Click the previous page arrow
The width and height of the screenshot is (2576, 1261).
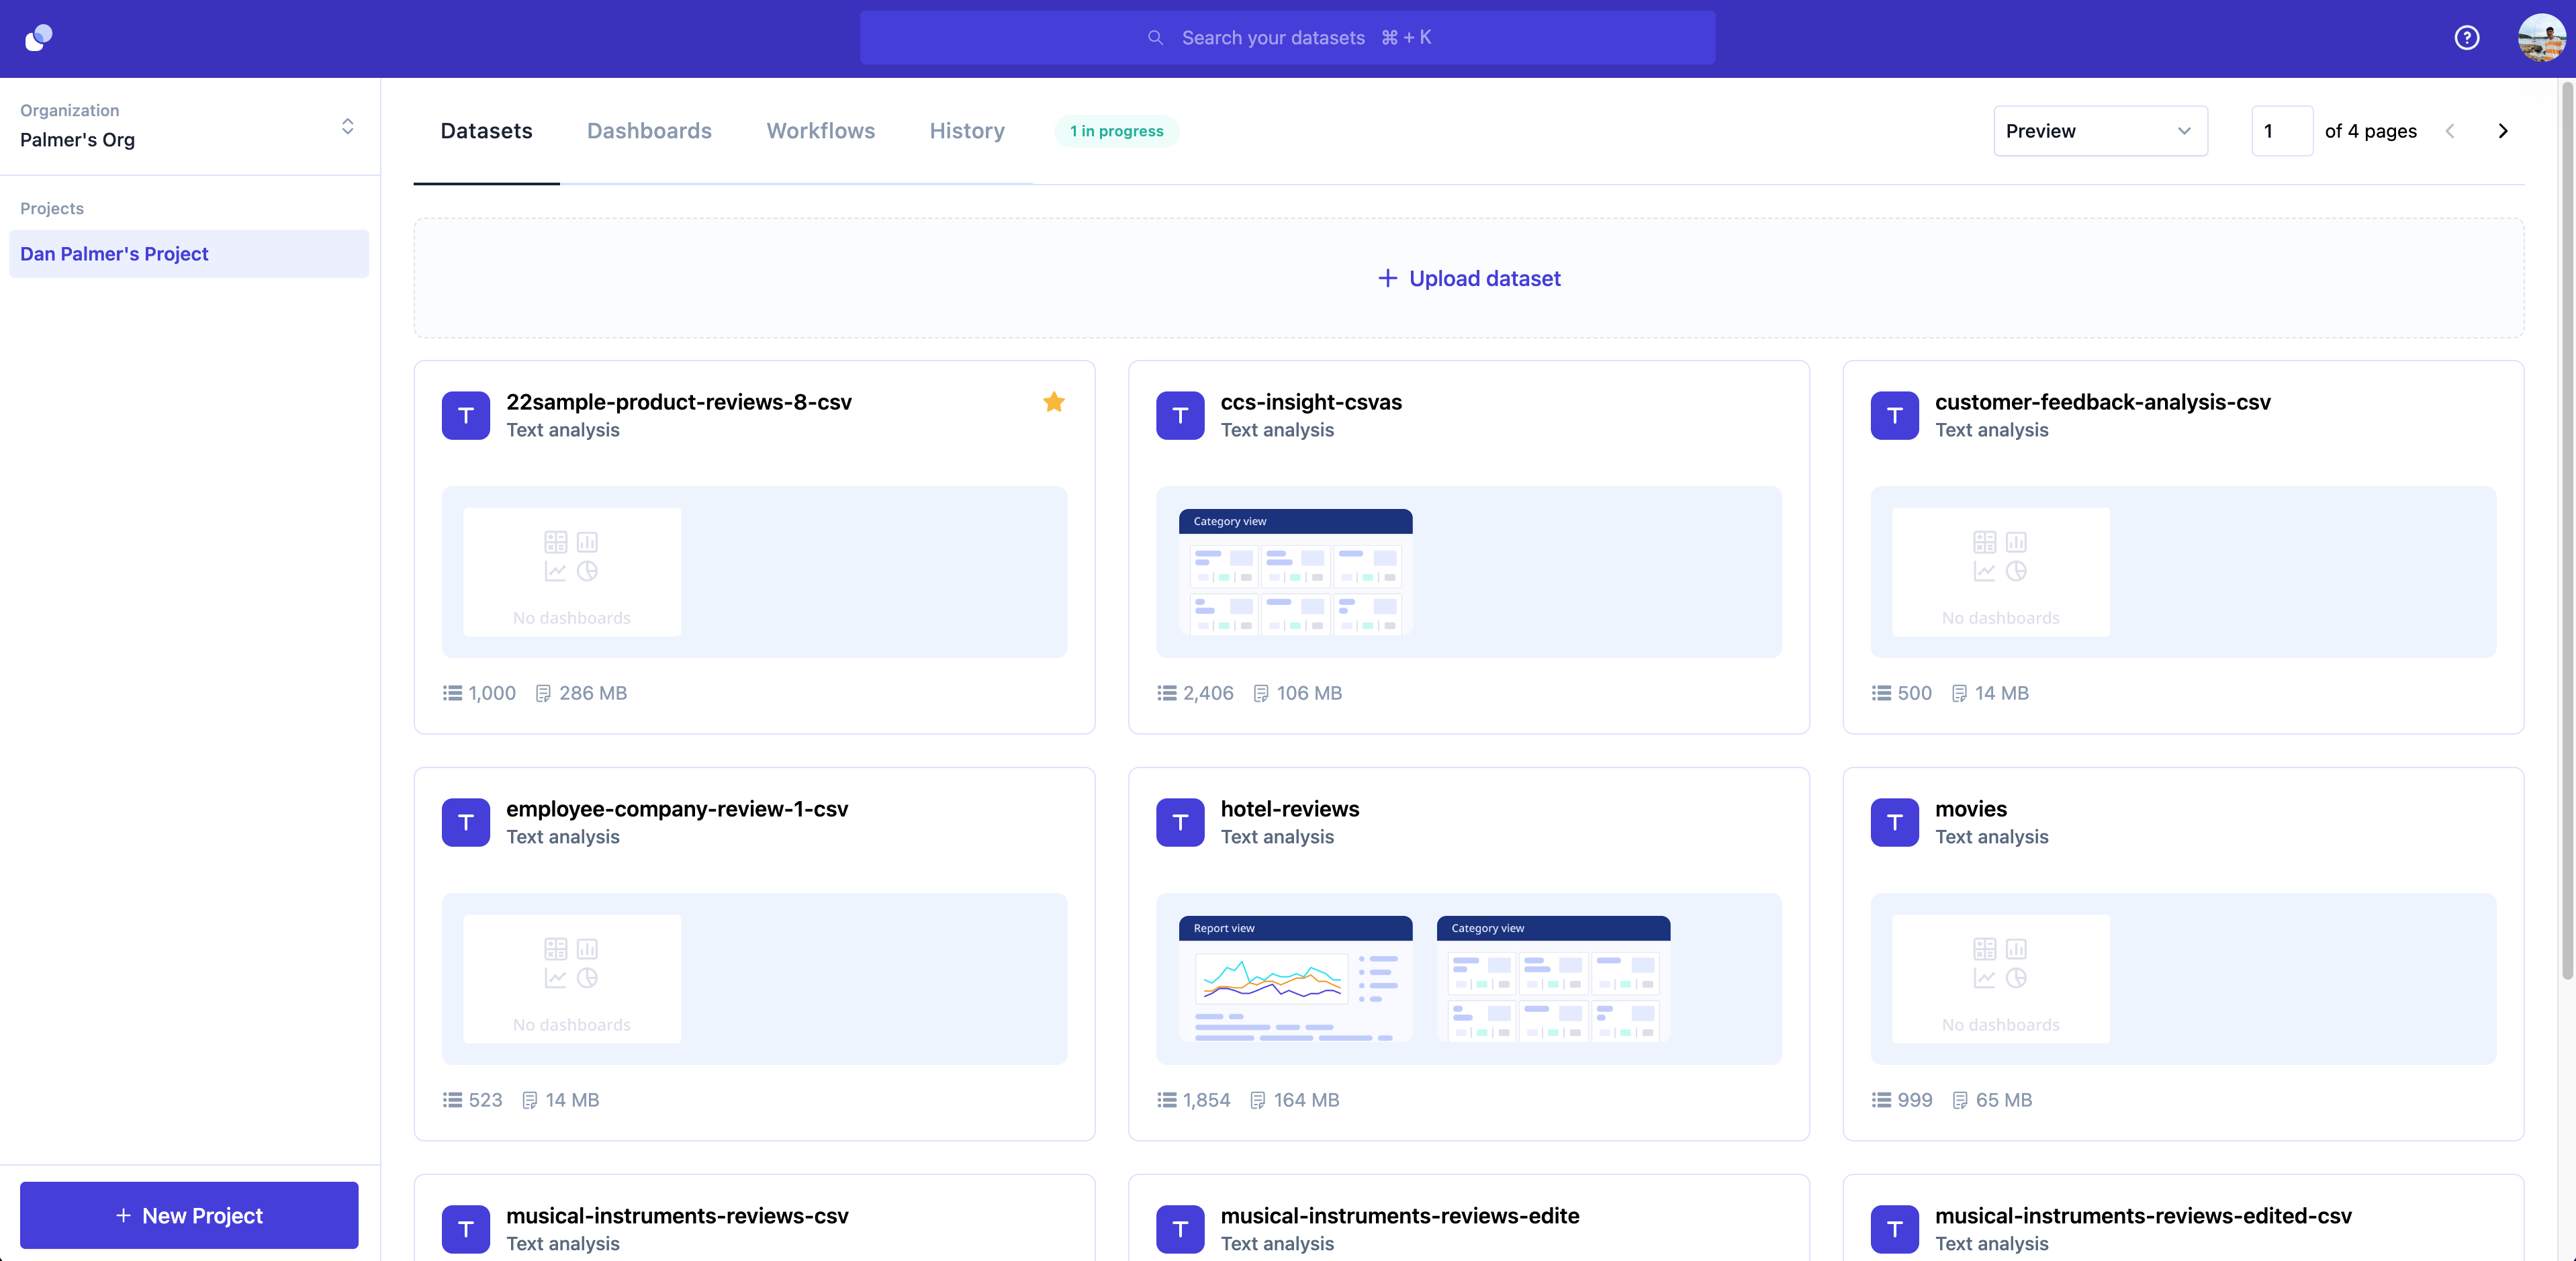[2450, 131]
